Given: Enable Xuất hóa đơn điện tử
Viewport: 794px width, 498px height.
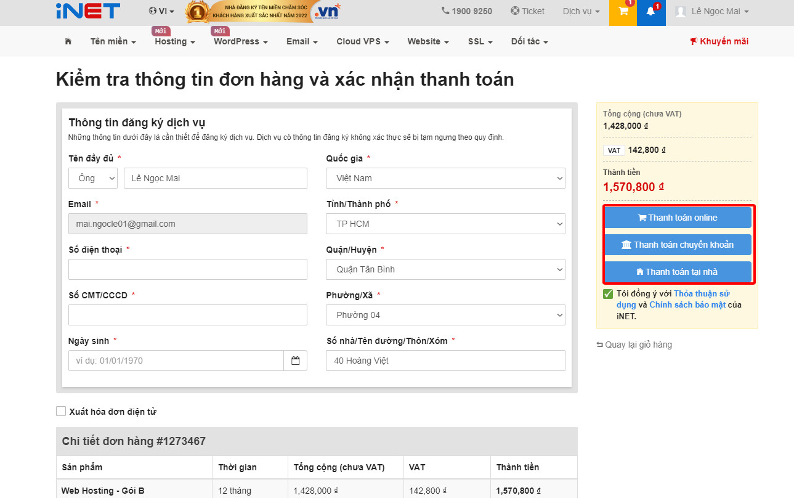Looking at the screenshot, I should point(61,411).
